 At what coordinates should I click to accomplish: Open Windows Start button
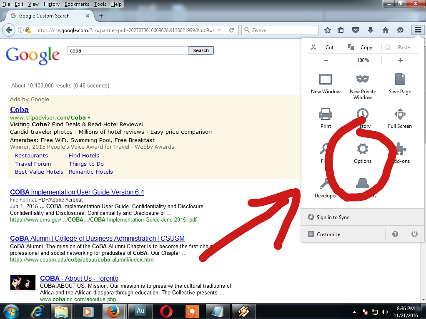coord(11,312)
